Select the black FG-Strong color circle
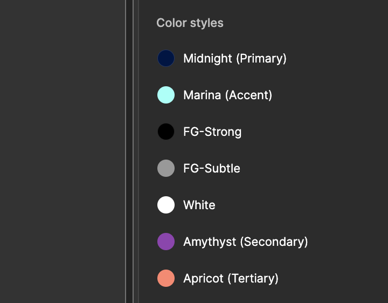This screenshot has height=303, width=388. [x=166, y=132]
